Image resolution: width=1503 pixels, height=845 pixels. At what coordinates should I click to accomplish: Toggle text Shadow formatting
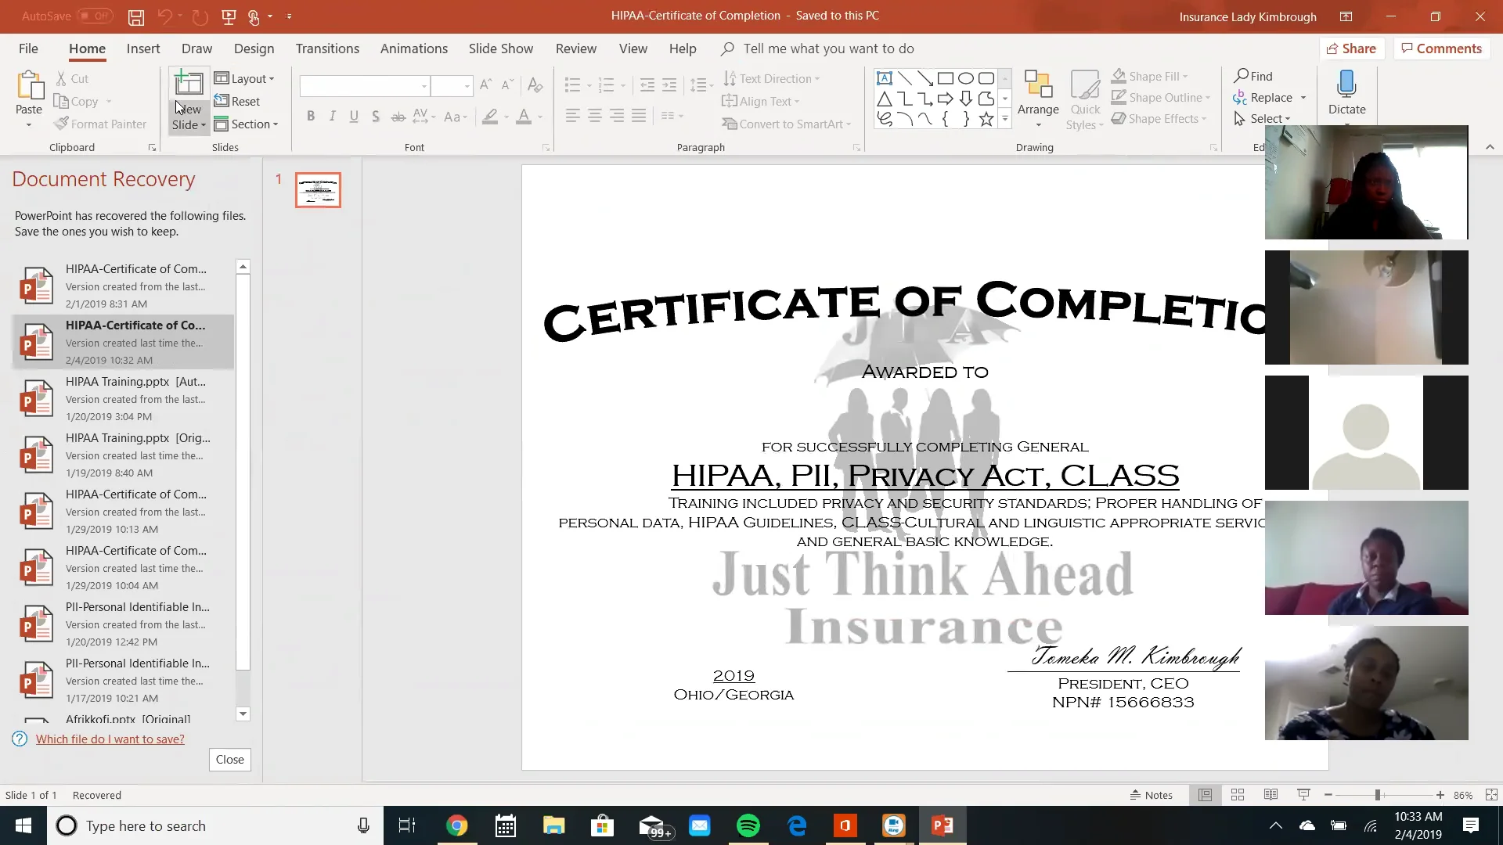376,117
